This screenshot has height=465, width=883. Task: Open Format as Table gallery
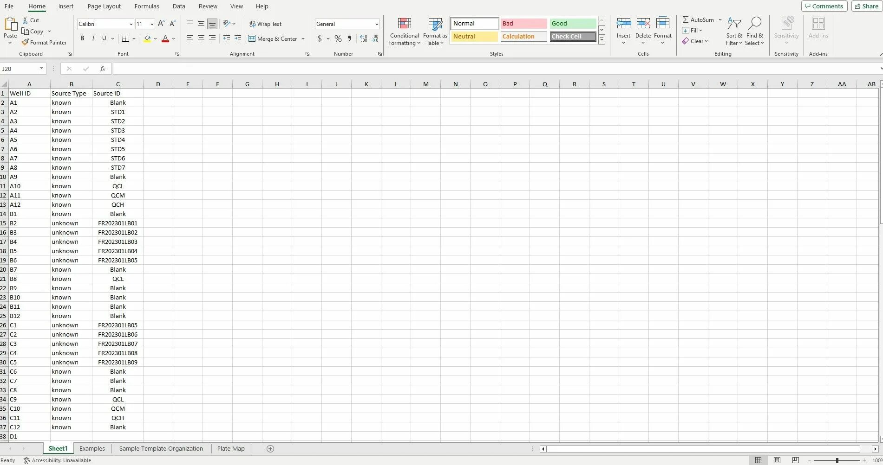(435, 32)
